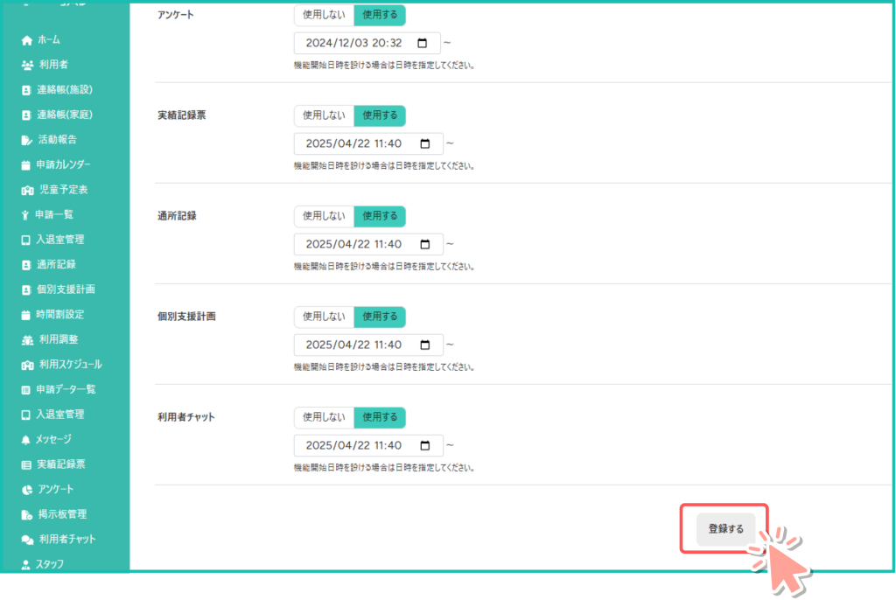Open the 利用者 users icon in sidebar

coord(27,65)
